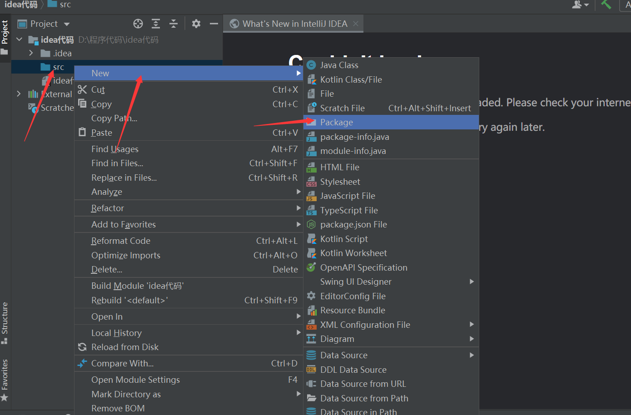Click the JavaScript File icon
Image resolution: width=631 pixels, height=415 pixels.
(x=311, y=196)
